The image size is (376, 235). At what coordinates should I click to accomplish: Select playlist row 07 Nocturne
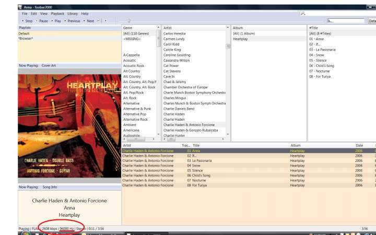[x=249, y=180]
